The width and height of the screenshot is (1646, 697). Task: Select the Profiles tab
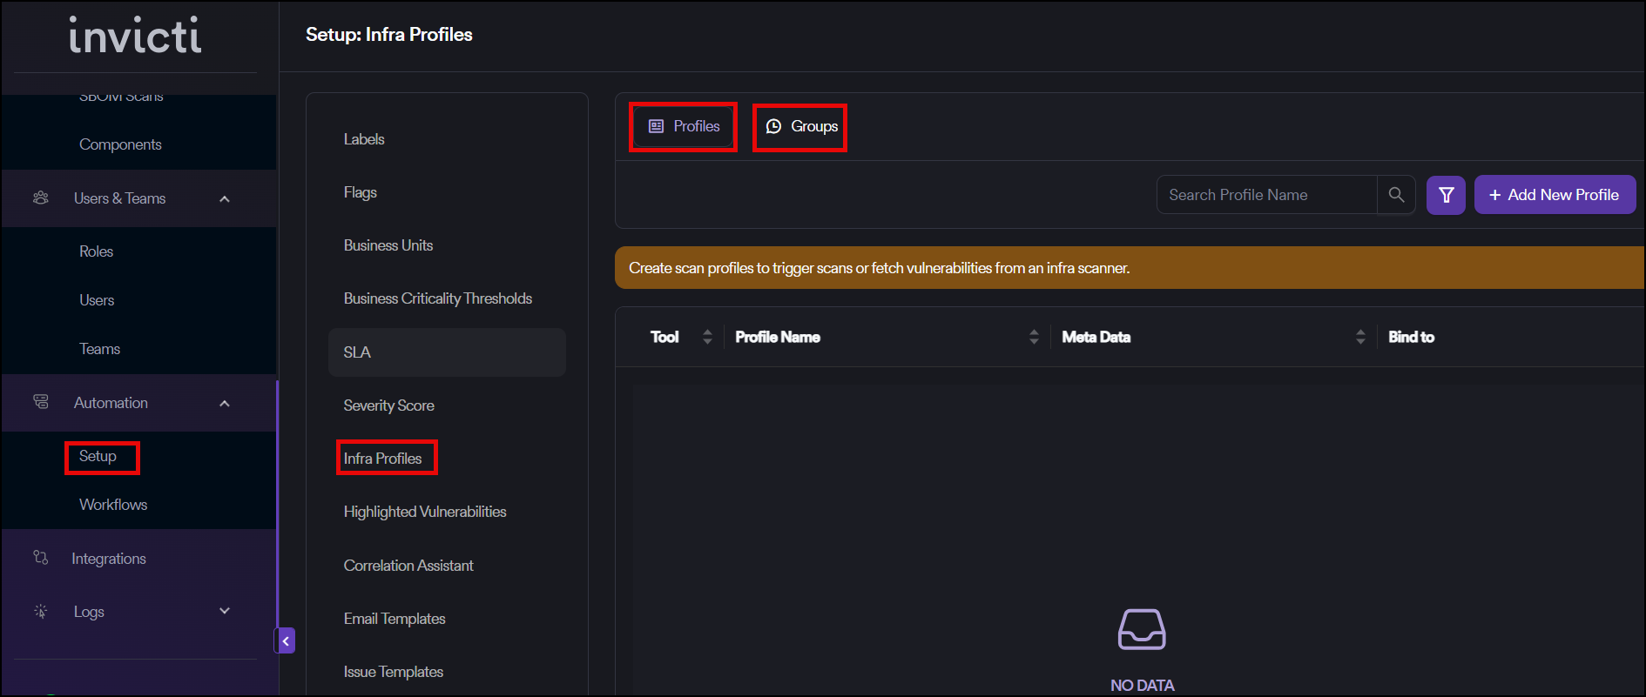tap(685, 127)
